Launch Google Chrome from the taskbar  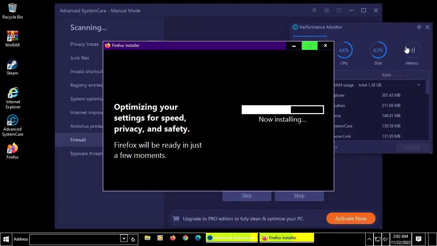pos(185,238)
